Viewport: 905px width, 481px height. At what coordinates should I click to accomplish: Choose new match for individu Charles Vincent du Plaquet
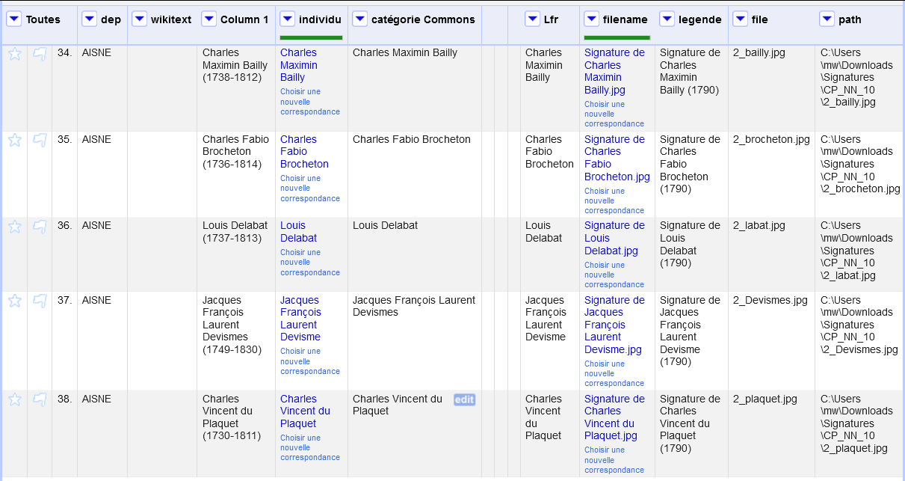[309, 448]
